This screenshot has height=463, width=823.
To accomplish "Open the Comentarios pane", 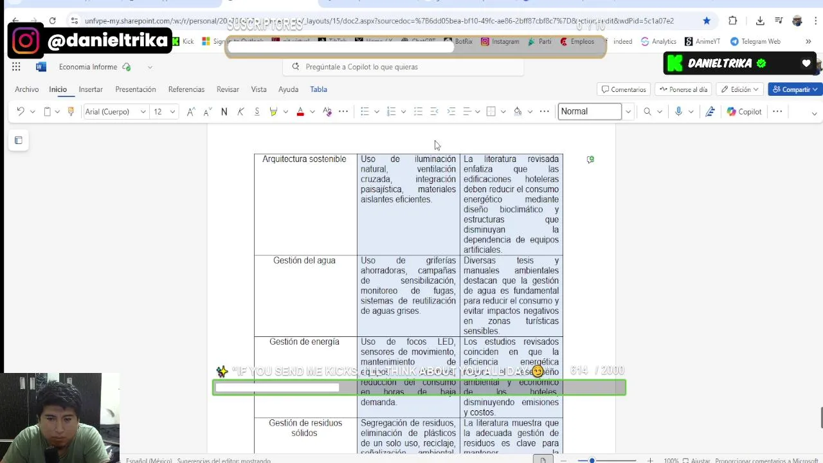I will [x=624, y=89].
